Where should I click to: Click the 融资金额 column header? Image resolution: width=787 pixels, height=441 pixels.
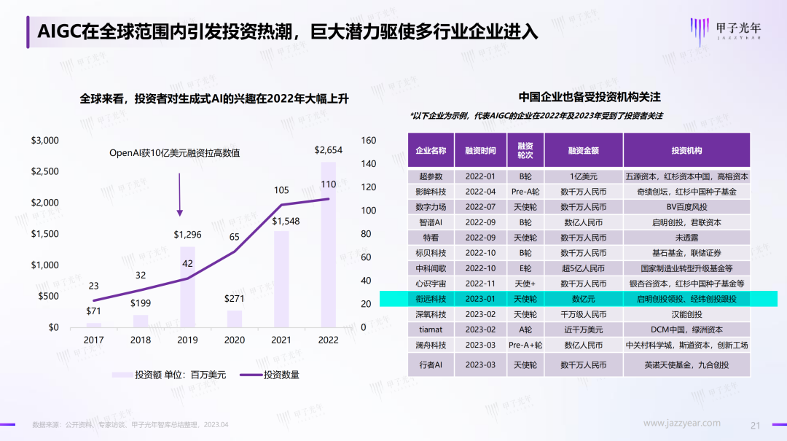click(x=583, y=150)
